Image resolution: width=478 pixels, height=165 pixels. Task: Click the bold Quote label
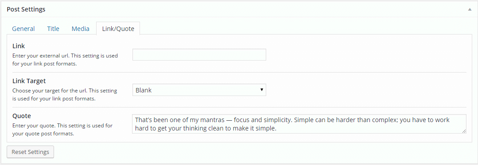22,116
